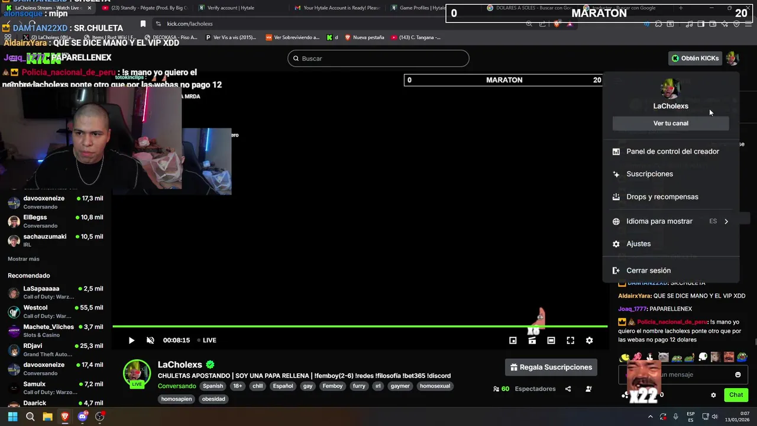Send message with the green Chat button
The image size is (757, 426).
pos(736,395)
